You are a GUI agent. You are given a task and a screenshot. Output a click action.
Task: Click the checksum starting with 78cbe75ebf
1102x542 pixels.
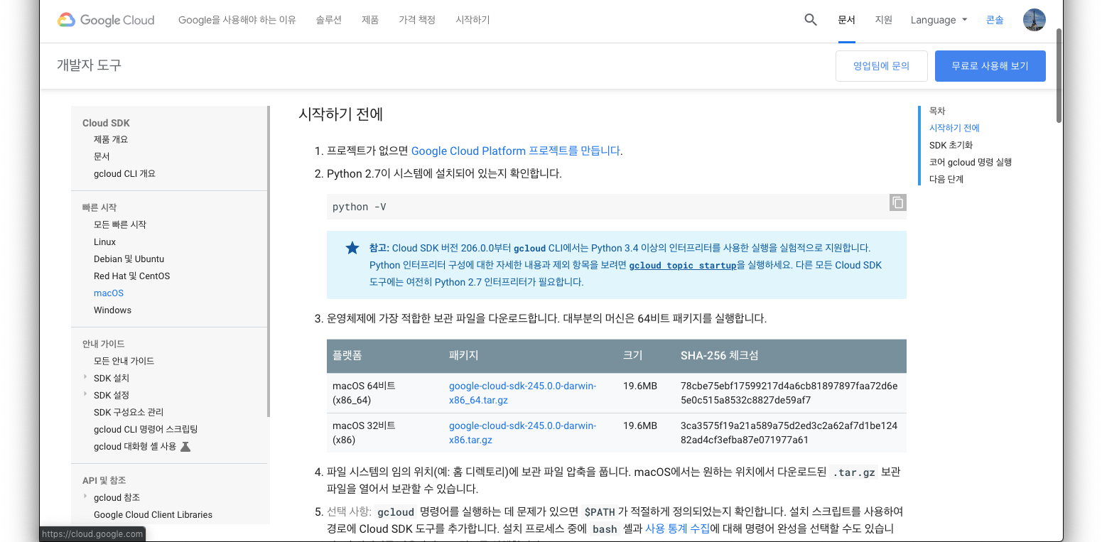789,393
